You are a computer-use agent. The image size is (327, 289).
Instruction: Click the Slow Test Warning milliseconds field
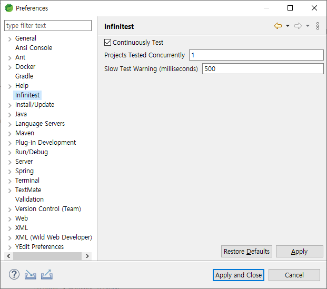(263, 69)
